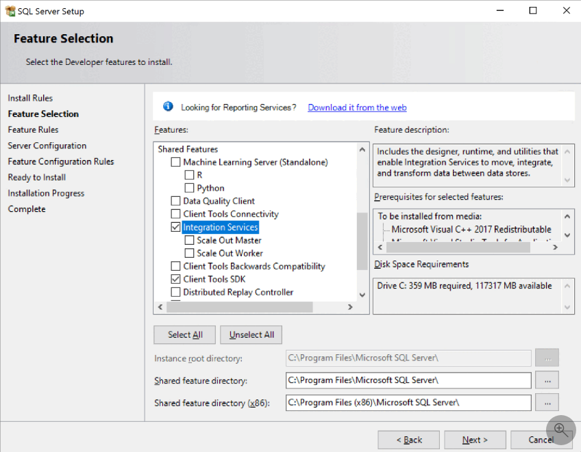Open the Install Rules step
581x452 pixels.
(x=30, y=98)
